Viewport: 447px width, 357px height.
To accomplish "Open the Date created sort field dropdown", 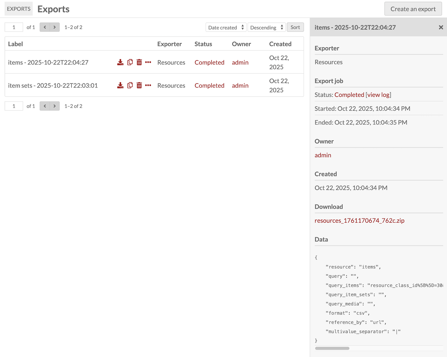I will pyautogui.click(x=226, y=27).
